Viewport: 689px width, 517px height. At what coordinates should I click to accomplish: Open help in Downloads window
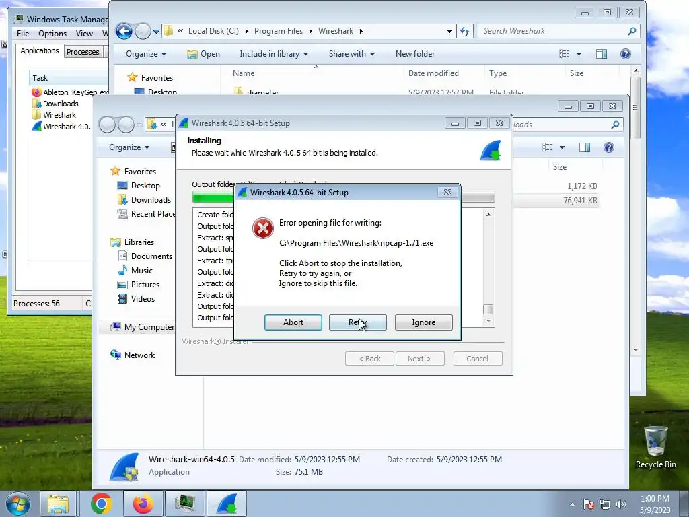[608, 147]
